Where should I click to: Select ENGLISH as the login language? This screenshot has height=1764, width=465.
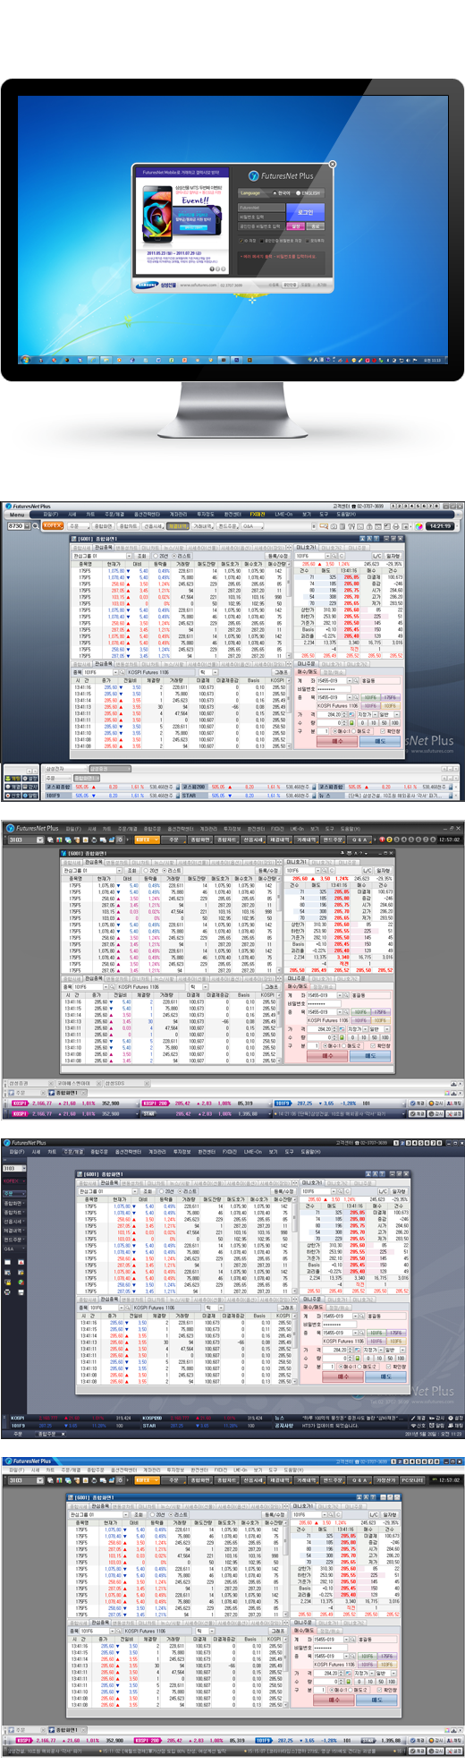coord(308,193)
